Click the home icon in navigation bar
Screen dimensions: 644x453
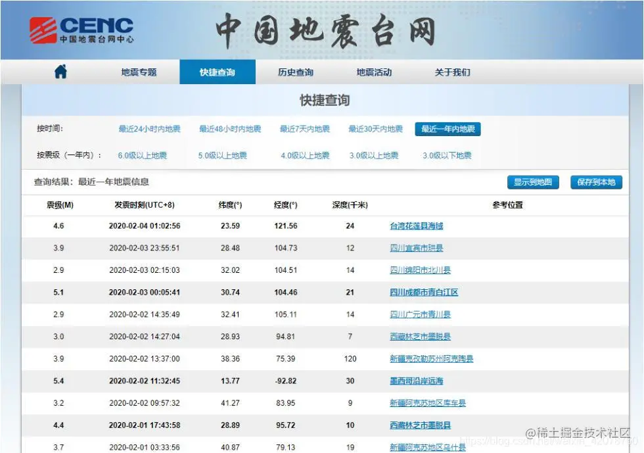[59, 72]
